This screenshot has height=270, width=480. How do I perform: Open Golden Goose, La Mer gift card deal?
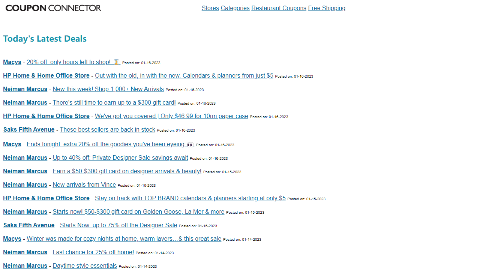pyautogui.click(x=138, y=211)
